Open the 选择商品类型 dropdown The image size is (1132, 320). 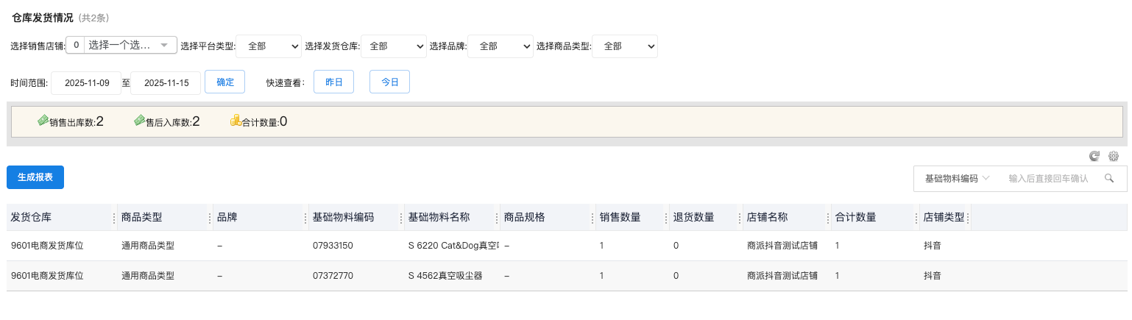[x=625, y=46]
